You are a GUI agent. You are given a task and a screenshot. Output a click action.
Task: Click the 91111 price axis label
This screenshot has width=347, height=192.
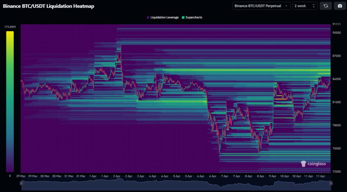coord(337,24)
